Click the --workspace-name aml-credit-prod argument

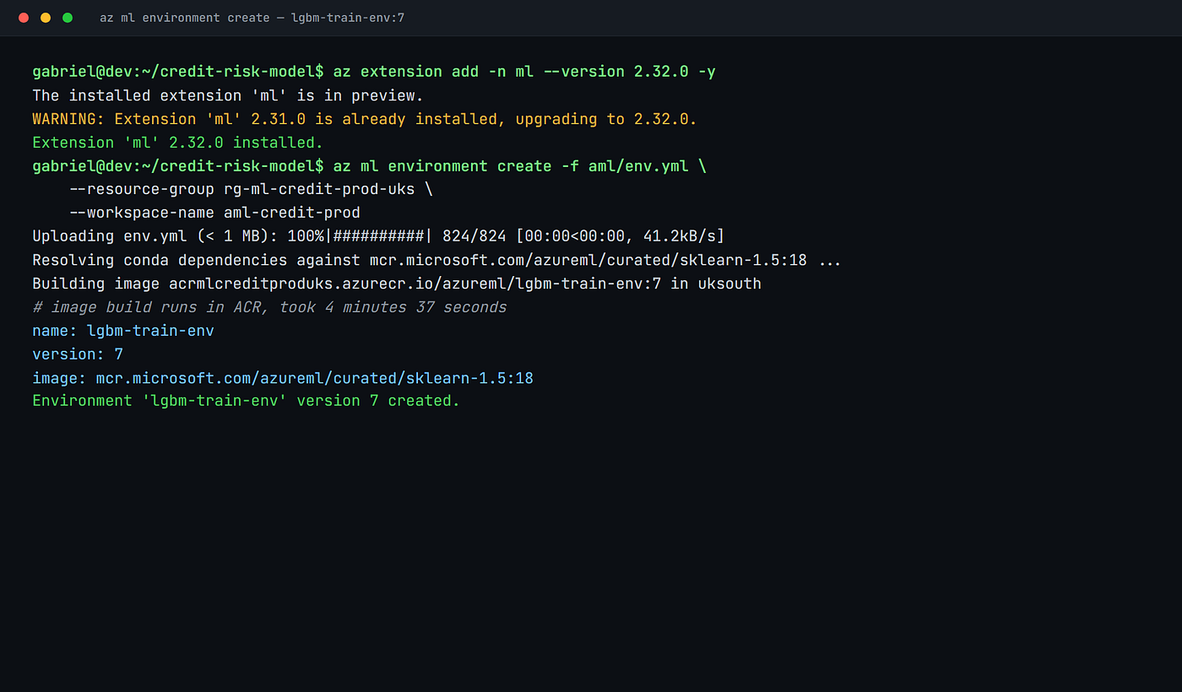tap(214, 213)
